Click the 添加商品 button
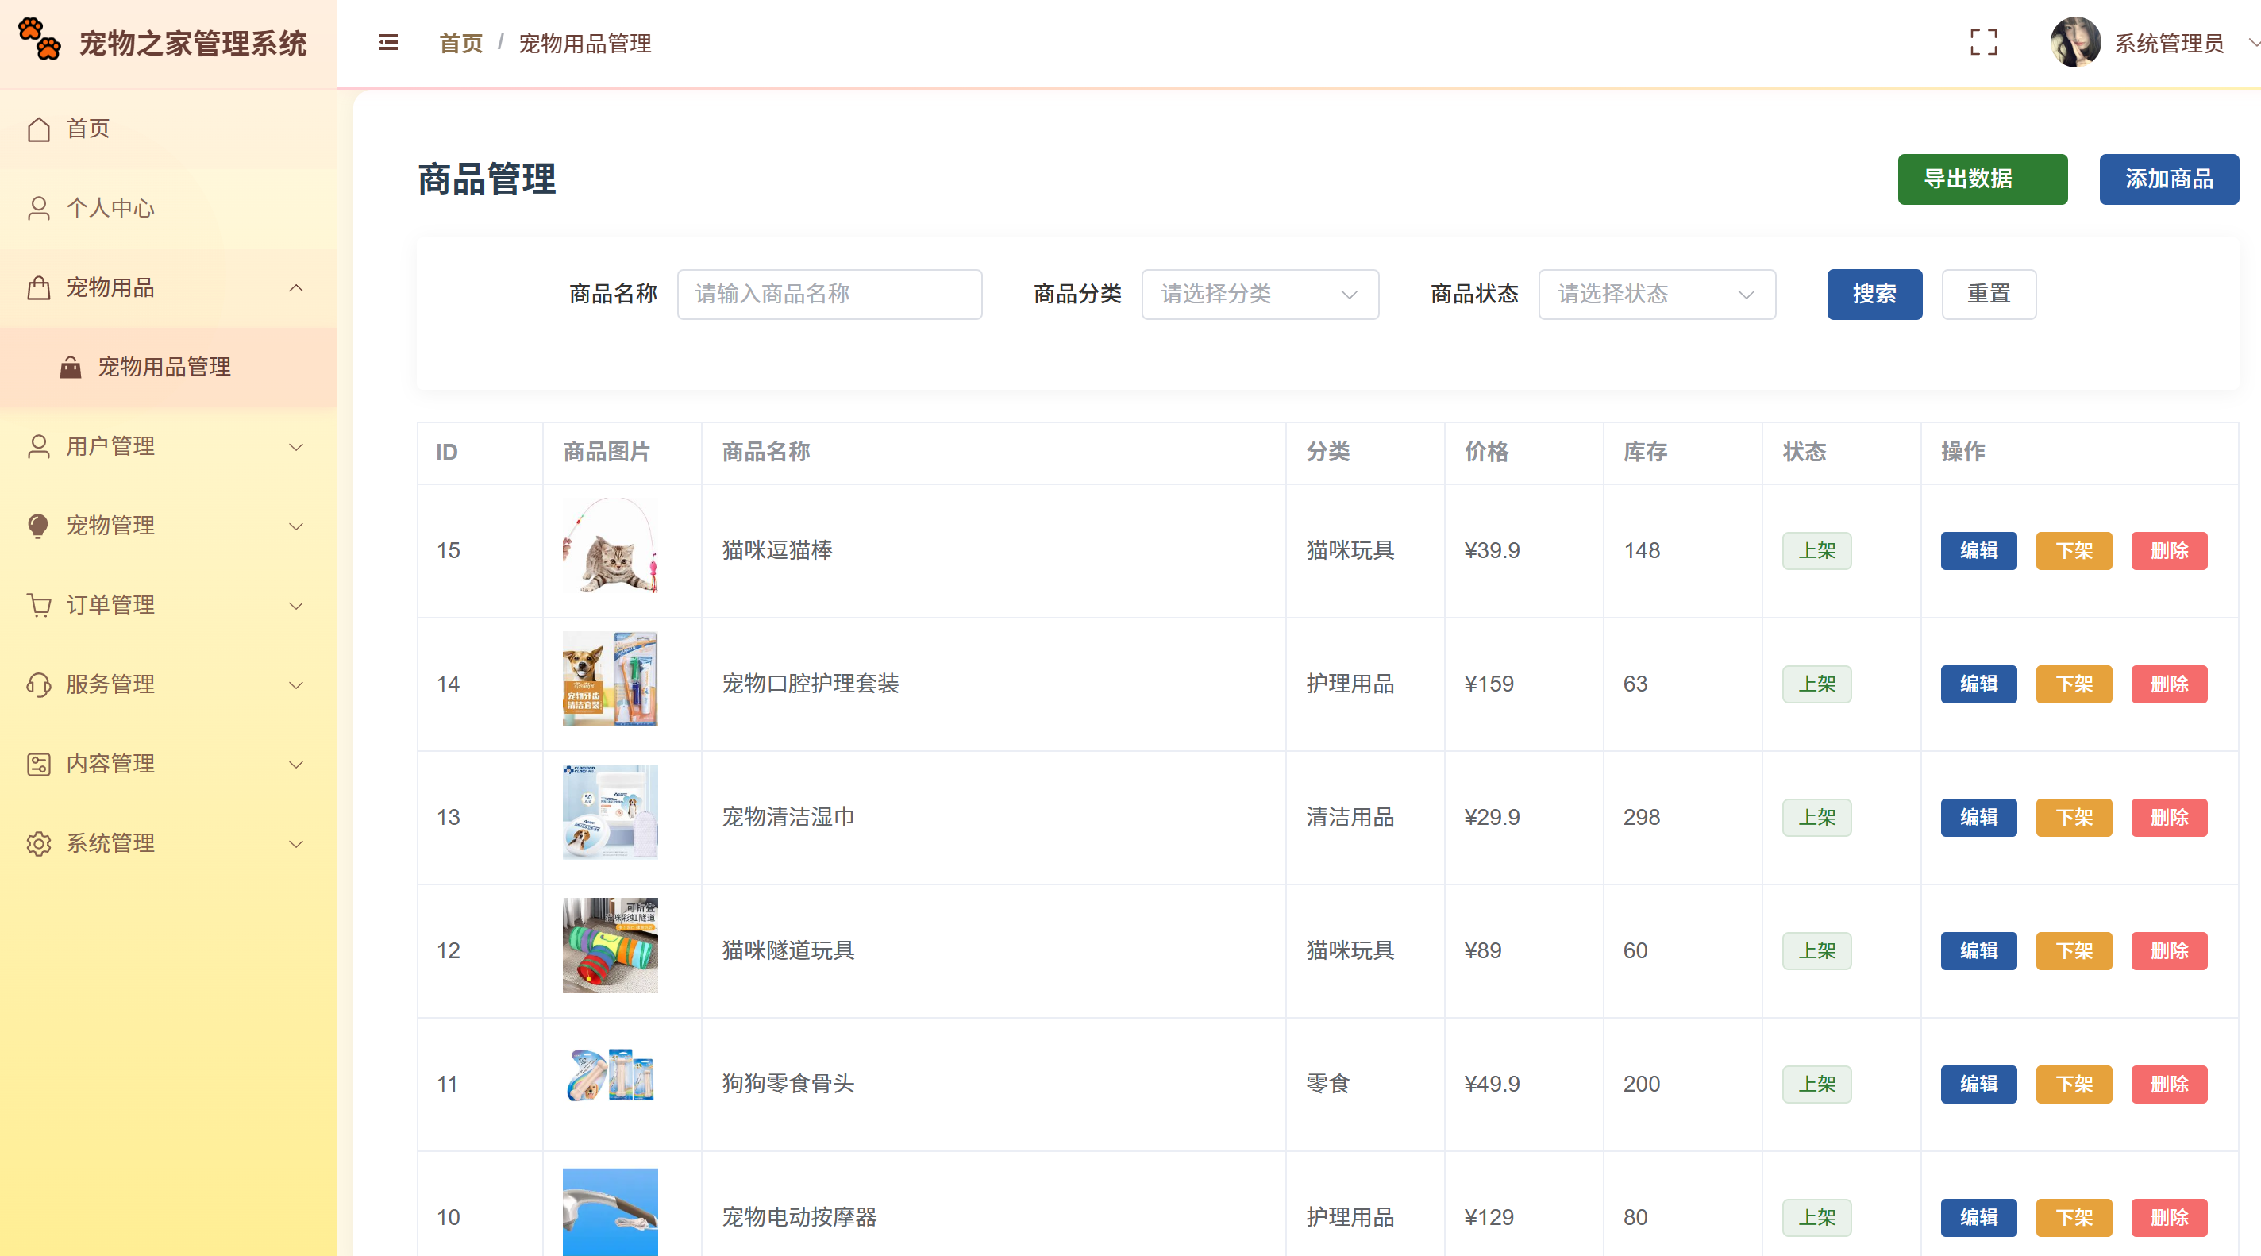Screen dimensions: 2261x1256 (2169, 179)
